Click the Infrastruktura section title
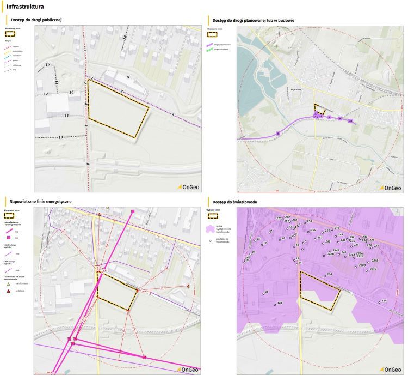408x381 pixels. pyautogui.click(x=26, y=7)
